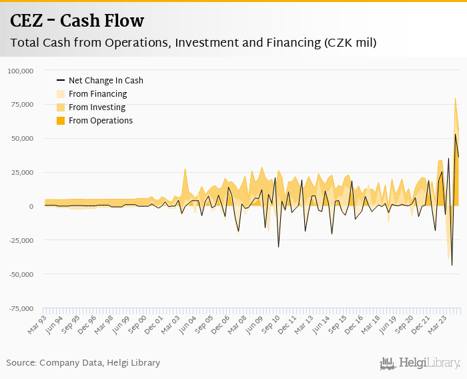Toggle the From Operations legend label
This screenshot has height=379, width=467.
[x=101, y=121]
